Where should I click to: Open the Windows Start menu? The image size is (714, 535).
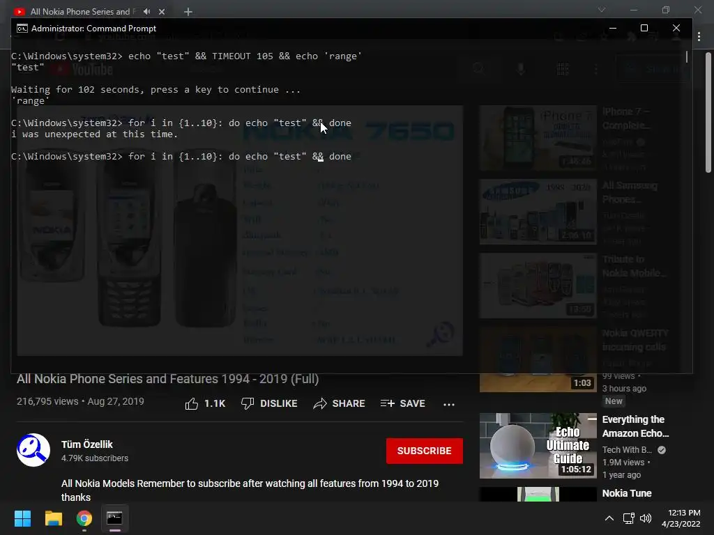[22, 518]
